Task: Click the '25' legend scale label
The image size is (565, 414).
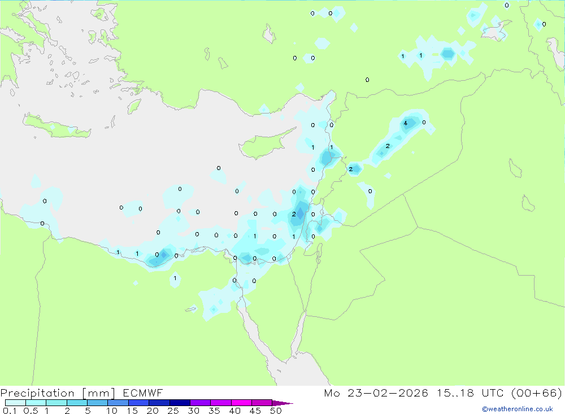Action: coord(173,411)
